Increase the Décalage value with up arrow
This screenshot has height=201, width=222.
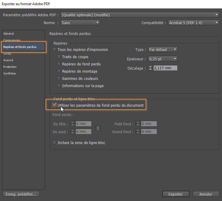[150, 67]
